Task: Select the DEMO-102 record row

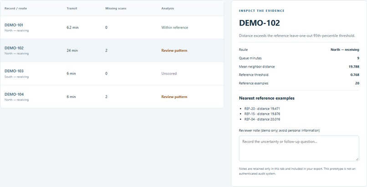Action: click(x=112, y=50)
